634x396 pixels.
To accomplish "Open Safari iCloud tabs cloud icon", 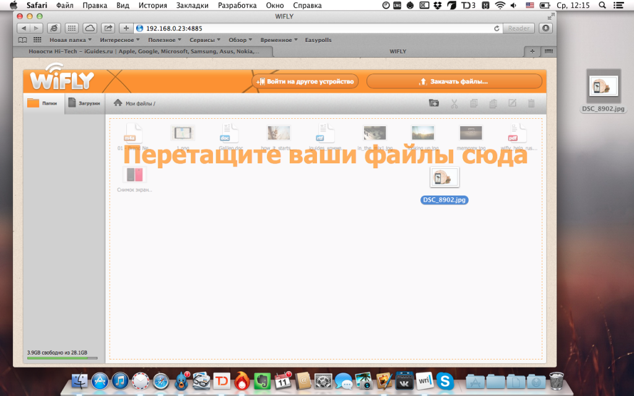I will pyautogui.click(x=90, y=28).
